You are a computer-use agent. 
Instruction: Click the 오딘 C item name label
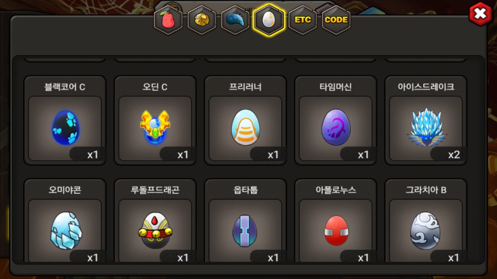[155, 87]
